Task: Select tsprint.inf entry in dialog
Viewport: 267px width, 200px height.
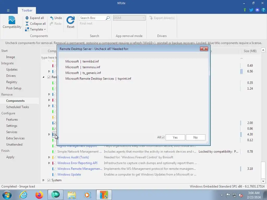Action: click(x=98, y=79)
